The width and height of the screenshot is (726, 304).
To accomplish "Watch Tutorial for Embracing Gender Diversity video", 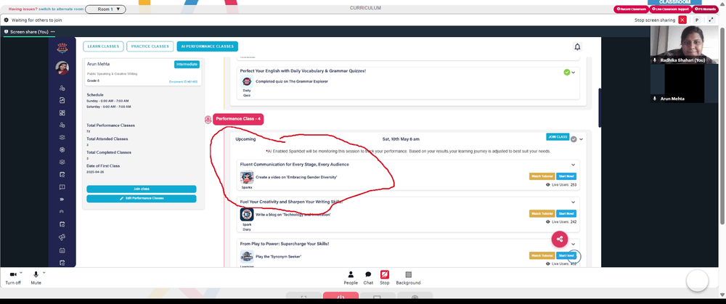I will (x=542, y=176).
